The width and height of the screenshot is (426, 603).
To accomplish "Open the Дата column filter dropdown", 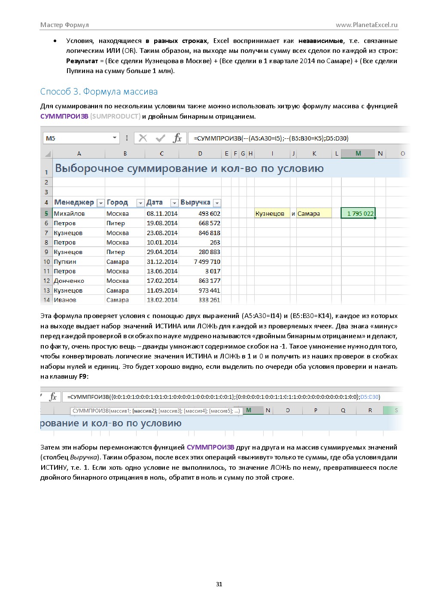I will [x=174, y=203].
